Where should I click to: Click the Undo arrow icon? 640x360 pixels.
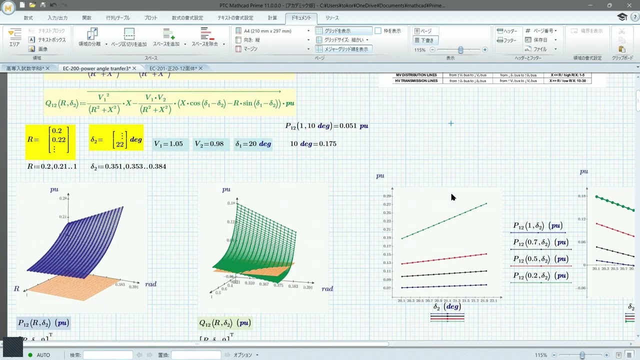click(53, 5)
